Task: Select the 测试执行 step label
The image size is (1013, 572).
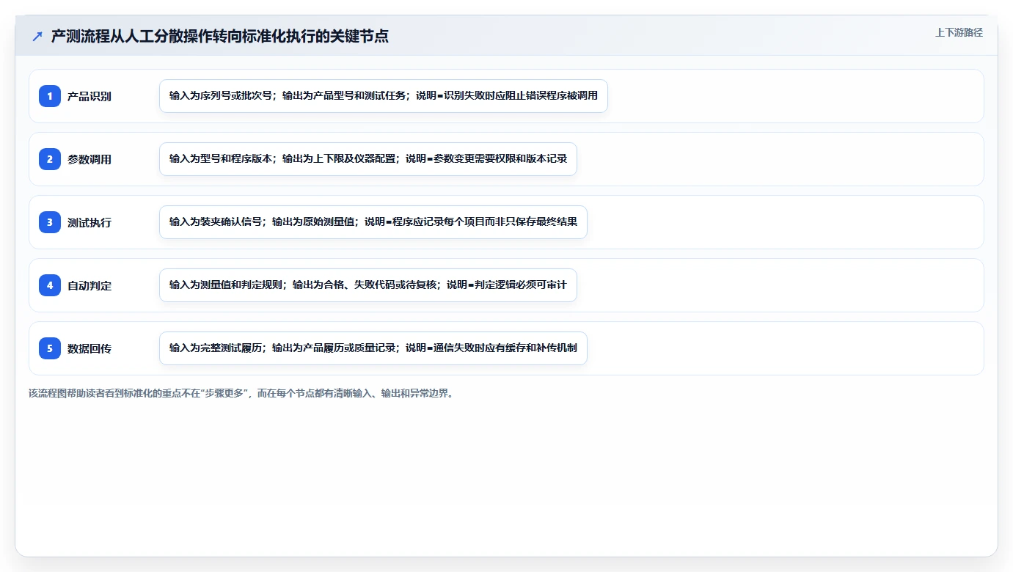Action: 89,222
